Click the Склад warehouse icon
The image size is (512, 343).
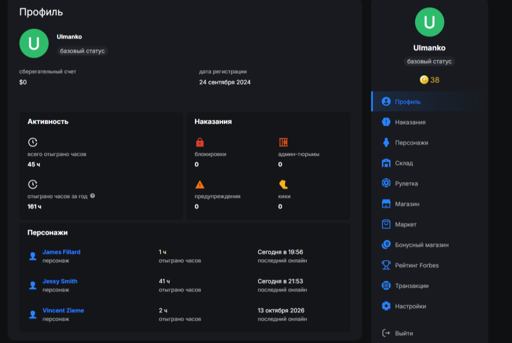point(386,163)
